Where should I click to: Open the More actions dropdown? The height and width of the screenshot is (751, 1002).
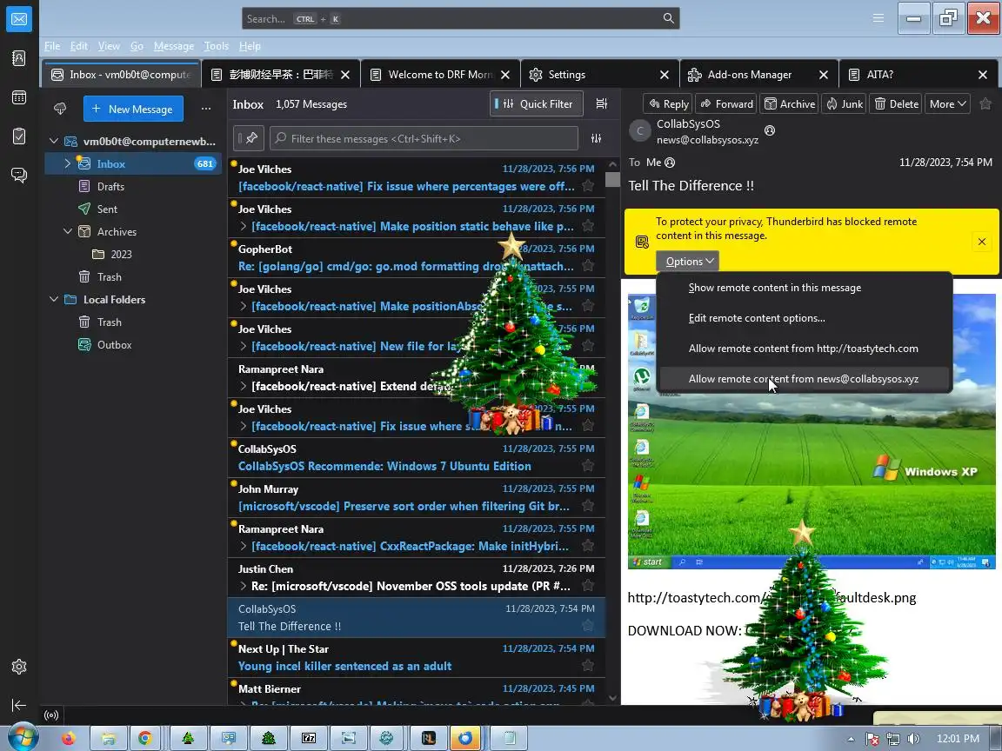[x=947, y=103]
